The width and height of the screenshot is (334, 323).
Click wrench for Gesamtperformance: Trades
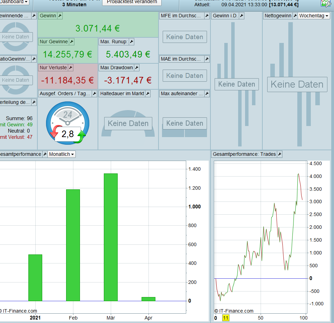279,154
